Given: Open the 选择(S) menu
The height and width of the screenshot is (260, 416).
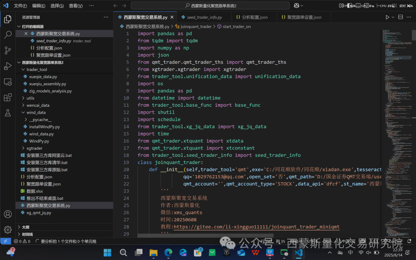Looking at the screenshot, I should tap(57, 5).
